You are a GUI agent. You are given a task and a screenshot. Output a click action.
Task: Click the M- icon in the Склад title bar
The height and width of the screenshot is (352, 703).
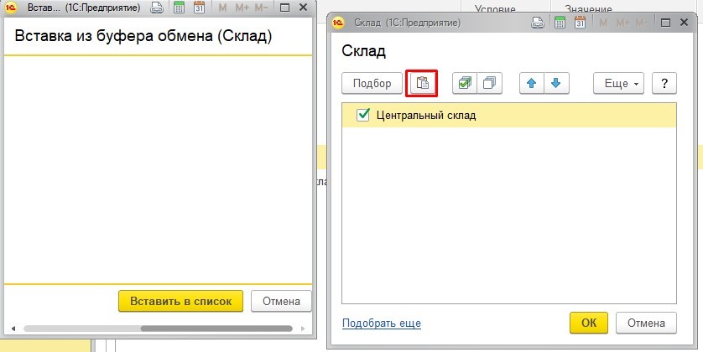642,23
